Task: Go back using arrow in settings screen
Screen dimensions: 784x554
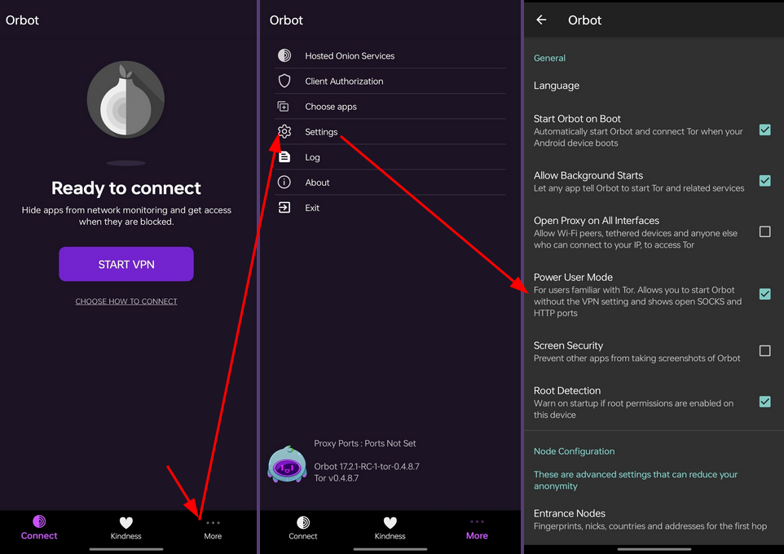Action: (x=541, y=20)
